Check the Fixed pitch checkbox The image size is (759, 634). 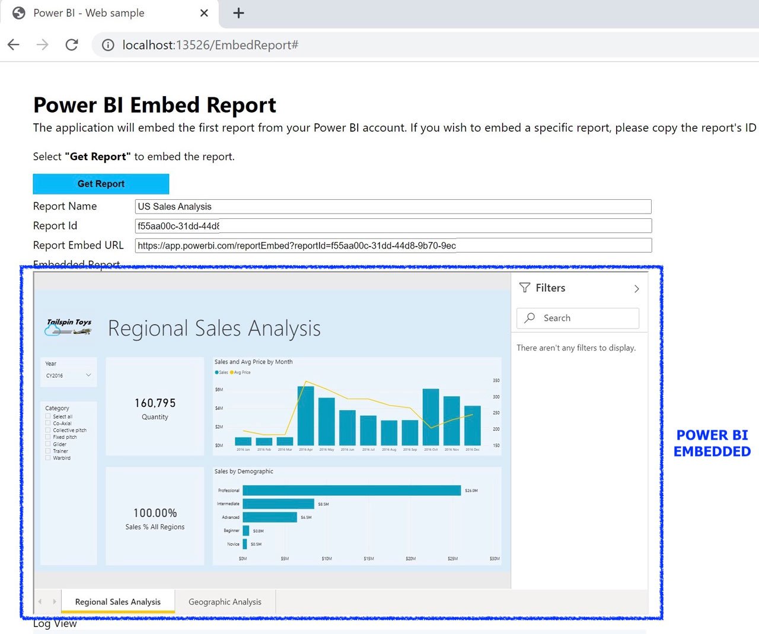coord(48,437)
